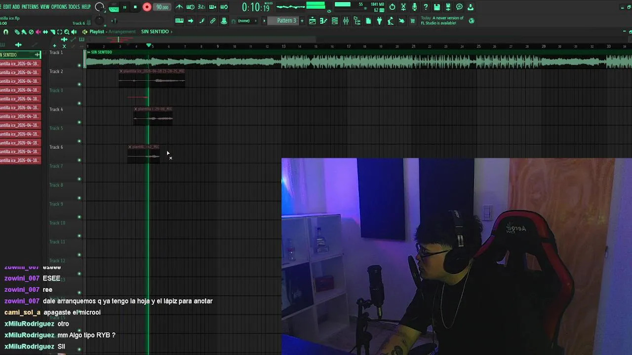The height and width of the screenshot is (355, 632).
Task: Open the playlist view icon
Action: (x=312, y=21)
